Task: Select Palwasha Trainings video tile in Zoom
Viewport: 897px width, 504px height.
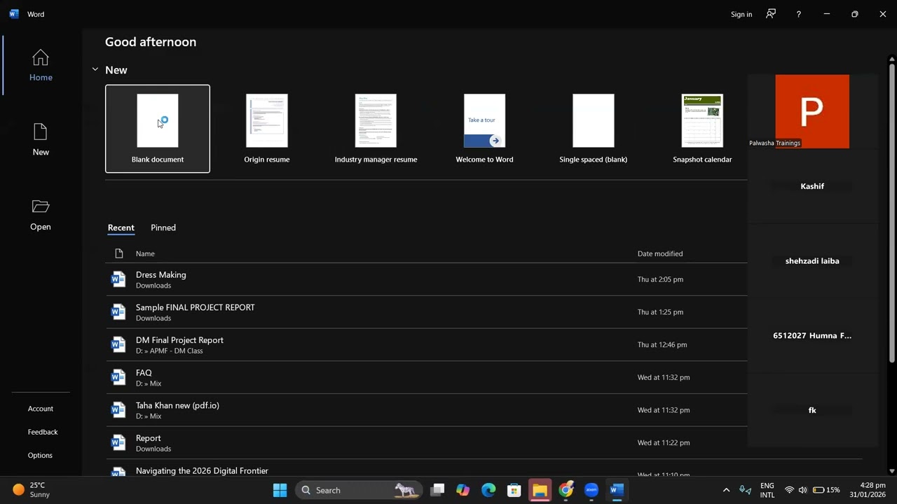Action: 812,111
